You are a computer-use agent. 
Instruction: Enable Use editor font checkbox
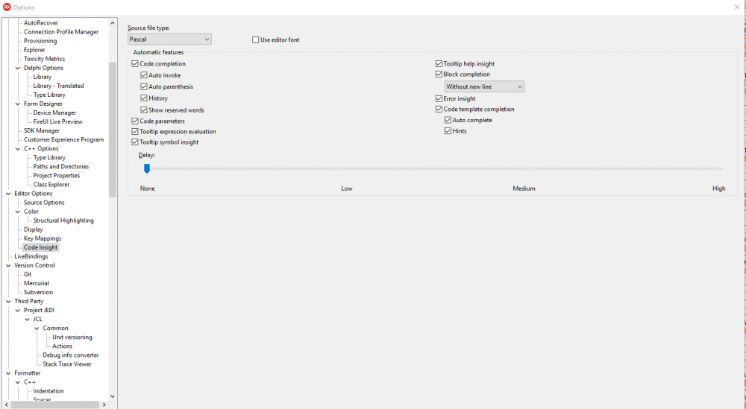255,40
